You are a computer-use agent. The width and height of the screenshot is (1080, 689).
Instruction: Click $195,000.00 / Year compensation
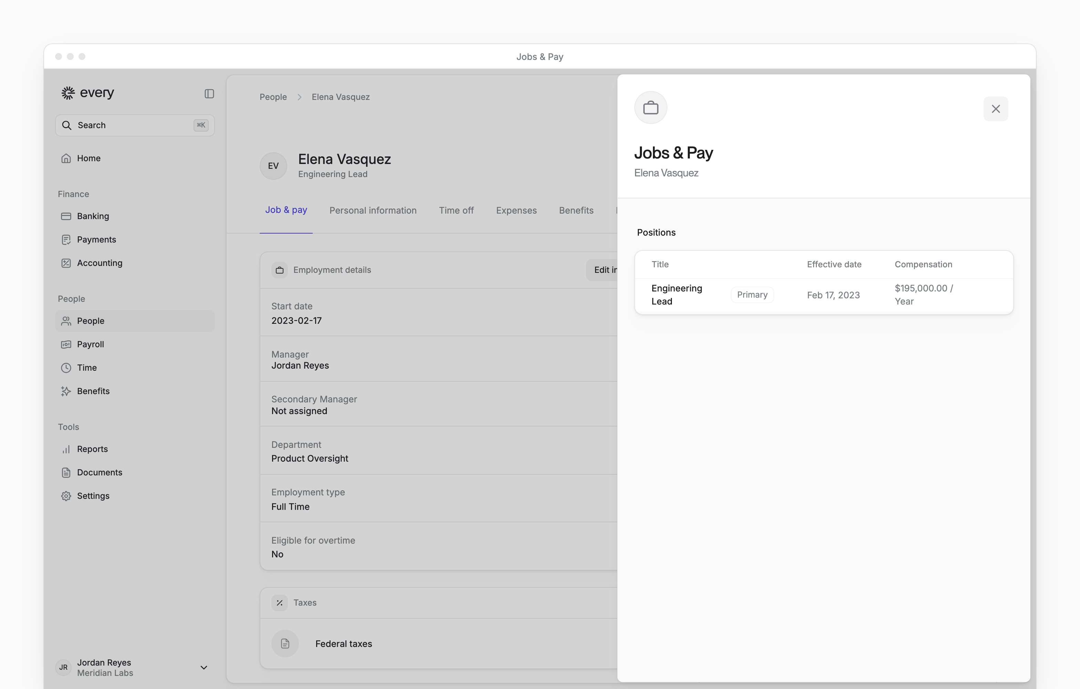[x=923, y=295]
